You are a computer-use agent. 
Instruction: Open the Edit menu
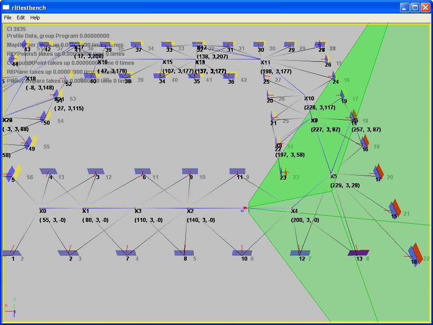tap(21, 18)
